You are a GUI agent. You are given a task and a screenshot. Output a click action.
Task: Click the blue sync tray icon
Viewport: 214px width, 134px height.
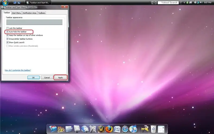(x=198, y=2)
